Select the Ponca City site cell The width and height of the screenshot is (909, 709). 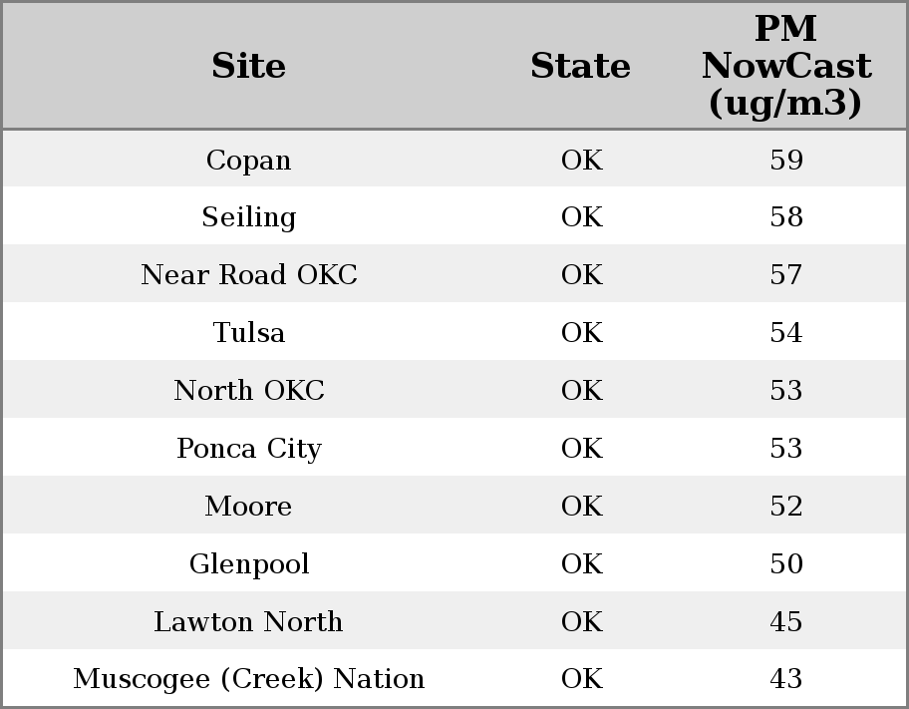[248, 449]
